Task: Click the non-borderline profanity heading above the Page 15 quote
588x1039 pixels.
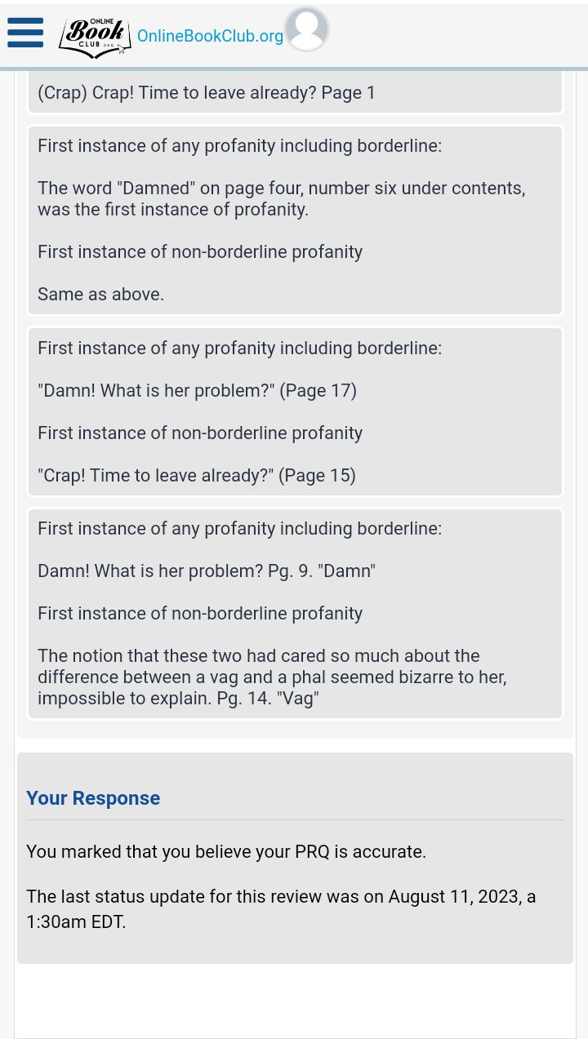Action: tap(200, 433)
